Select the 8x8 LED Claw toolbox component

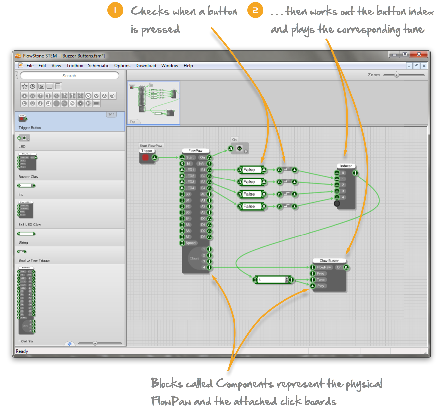70,213
